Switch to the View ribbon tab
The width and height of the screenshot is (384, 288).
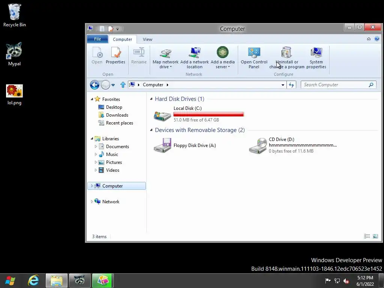pyautogui.click(x=147, y=39)
